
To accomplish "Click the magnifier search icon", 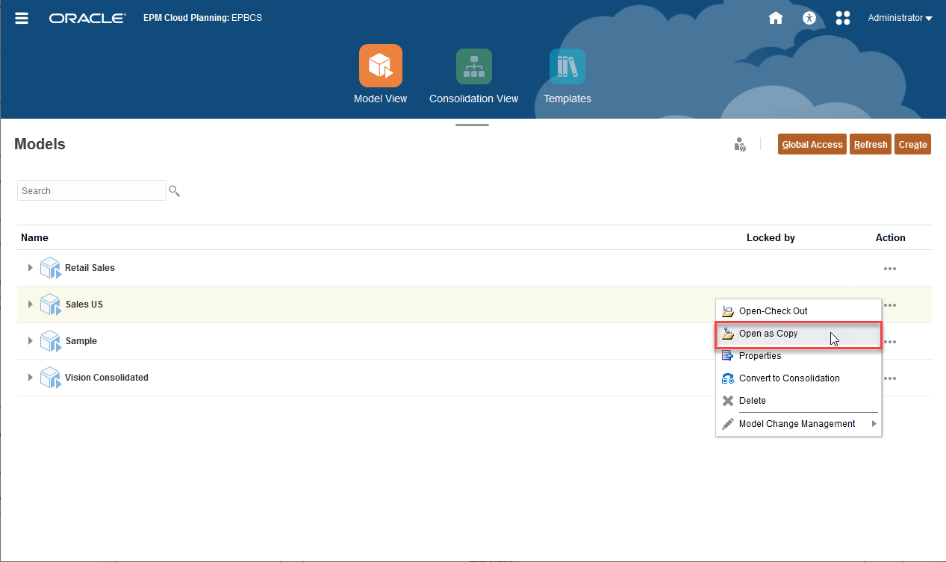I will [x=175, y=191].
